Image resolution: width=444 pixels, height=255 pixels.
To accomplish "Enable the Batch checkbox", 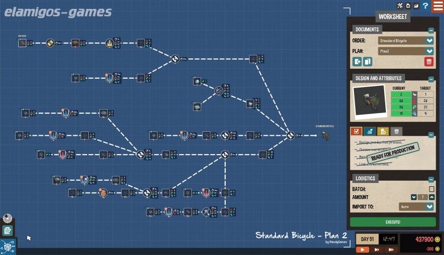I will coord(431,189).
